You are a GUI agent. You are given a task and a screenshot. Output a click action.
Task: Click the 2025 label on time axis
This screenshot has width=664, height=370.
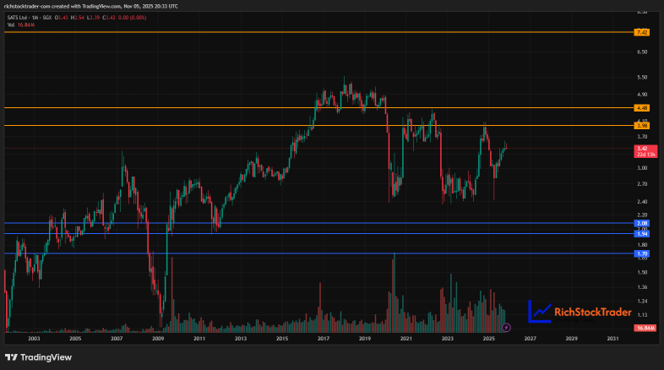[488, 338]
